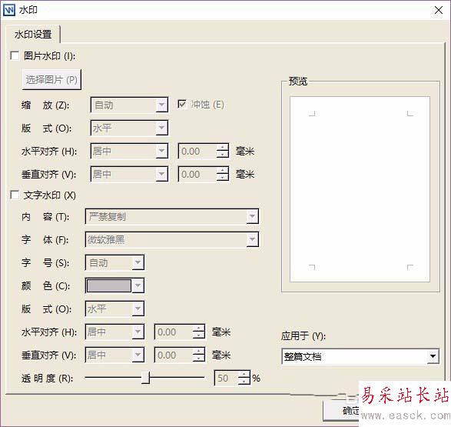This screenshot has width=451, height=427.
Task: Click the picture 垂直对齐 offset field in 毫米
Action: pos(197,174)
